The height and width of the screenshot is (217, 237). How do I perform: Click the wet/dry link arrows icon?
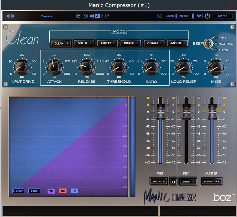[x=173, y=181]
